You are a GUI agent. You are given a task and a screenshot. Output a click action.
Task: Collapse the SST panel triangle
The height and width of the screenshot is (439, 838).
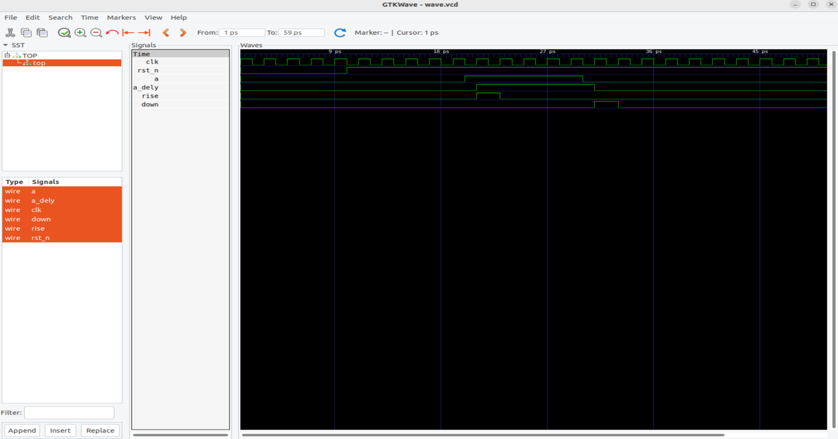6,45
